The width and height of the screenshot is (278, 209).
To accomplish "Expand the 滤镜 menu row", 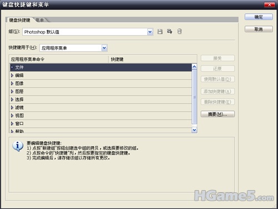I will [x=12, y=107].
